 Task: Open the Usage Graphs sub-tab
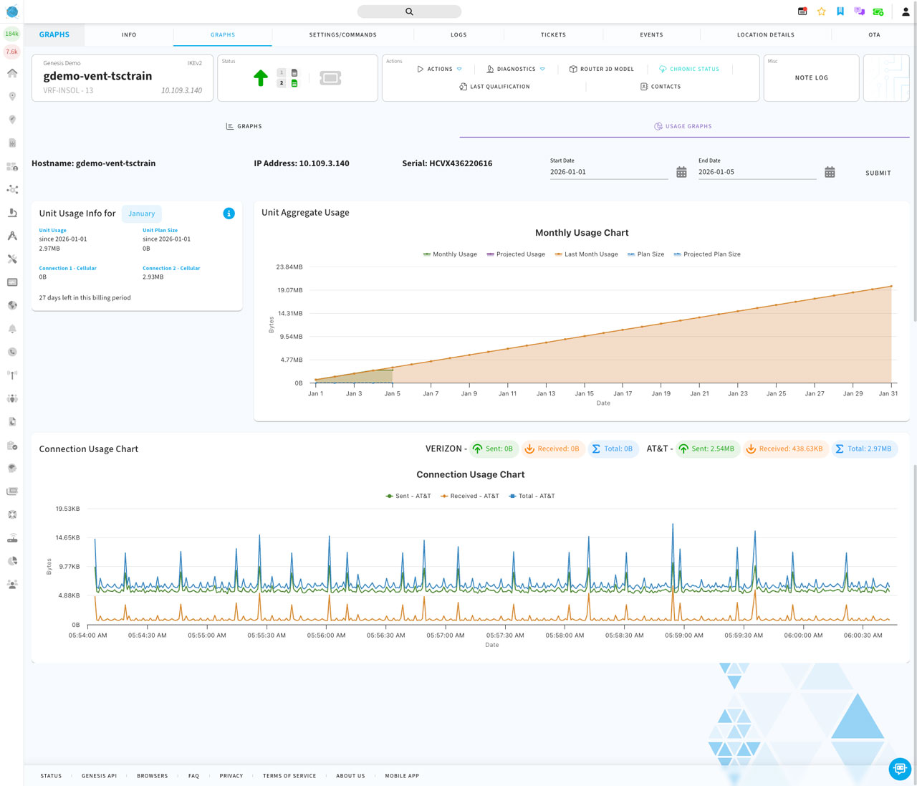click(683, 126)
